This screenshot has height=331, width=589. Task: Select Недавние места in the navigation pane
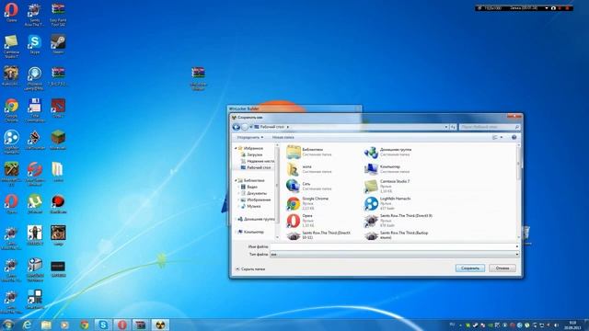[x=258, y=161]
